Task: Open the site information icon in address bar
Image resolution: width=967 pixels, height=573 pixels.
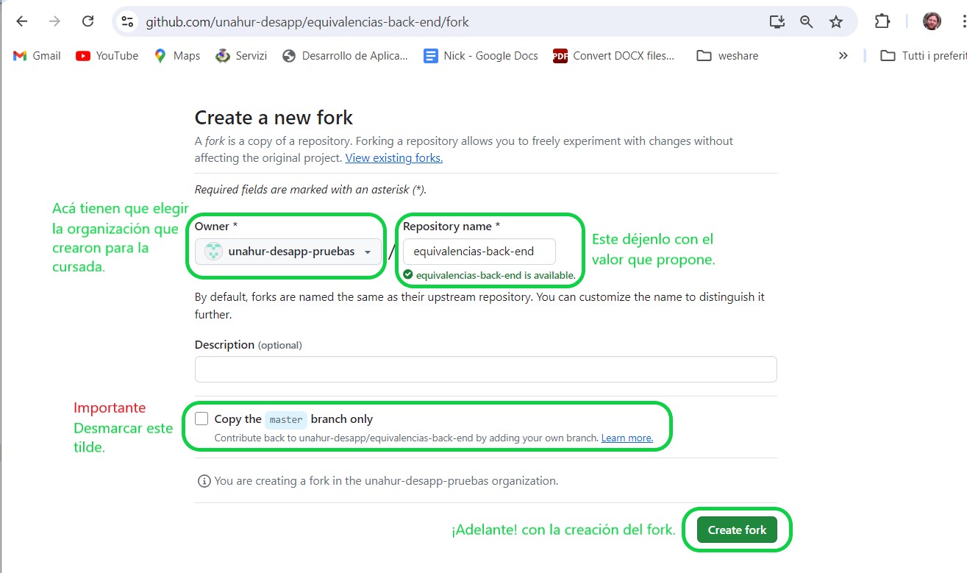Action: tap(127, 22)
